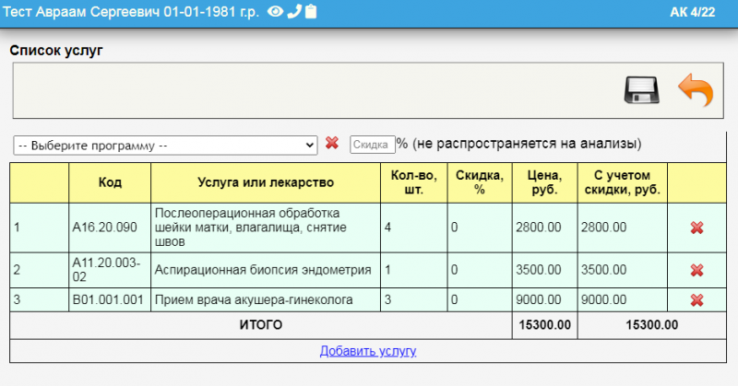
Task: Remove the Аспирационная биопсия эндометрия row
Action: pos(696,270)
